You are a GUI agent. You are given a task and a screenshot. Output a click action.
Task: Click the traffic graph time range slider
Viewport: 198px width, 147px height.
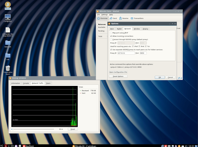[x=33, y=129]
